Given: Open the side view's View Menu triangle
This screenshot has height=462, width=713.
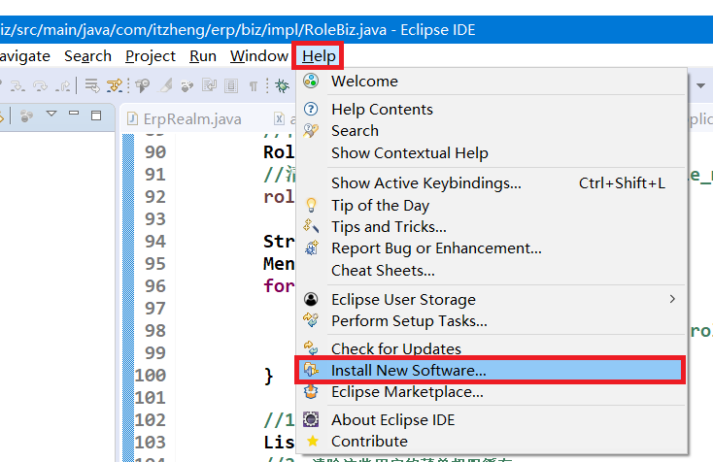Looking at the screenshot, I should point(51,114).
